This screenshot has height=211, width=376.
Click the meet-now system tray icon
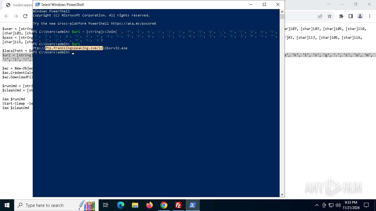[x=324, y=205]
